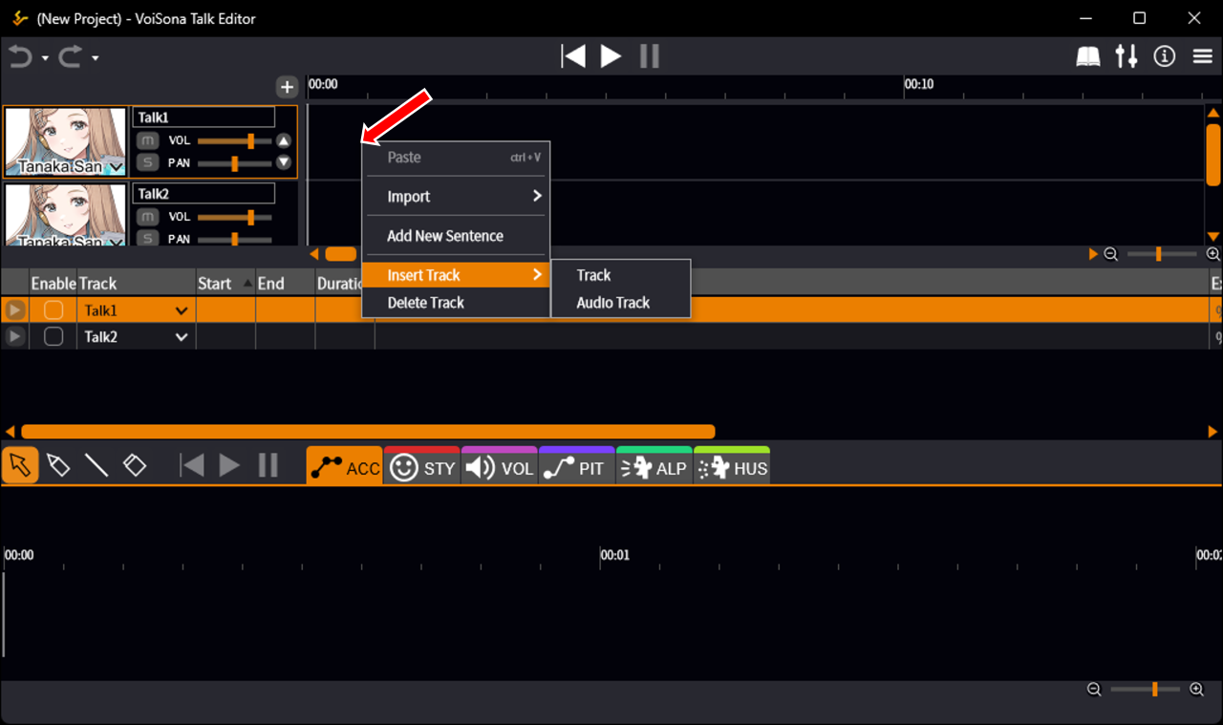Click the 00:10 mark on the ruler
Viewport: 1223px width, 725px height.
(x=919, y=84)
